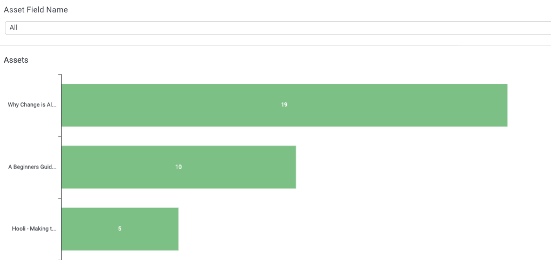Screen dimensions: 551x260
Task: Select the 'Why Change is Al...' axis label
Action: tap(32, 105)
